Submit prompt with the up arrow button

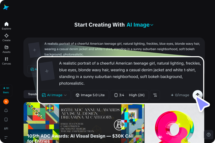(x=197, y=95)
